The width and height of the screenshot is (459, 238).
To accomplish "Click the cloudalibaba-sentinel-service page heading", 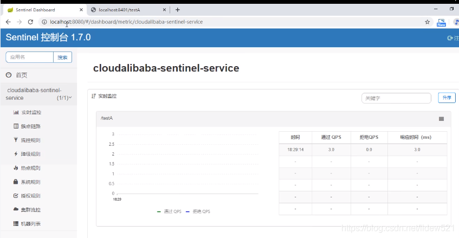I will [166, 68].
